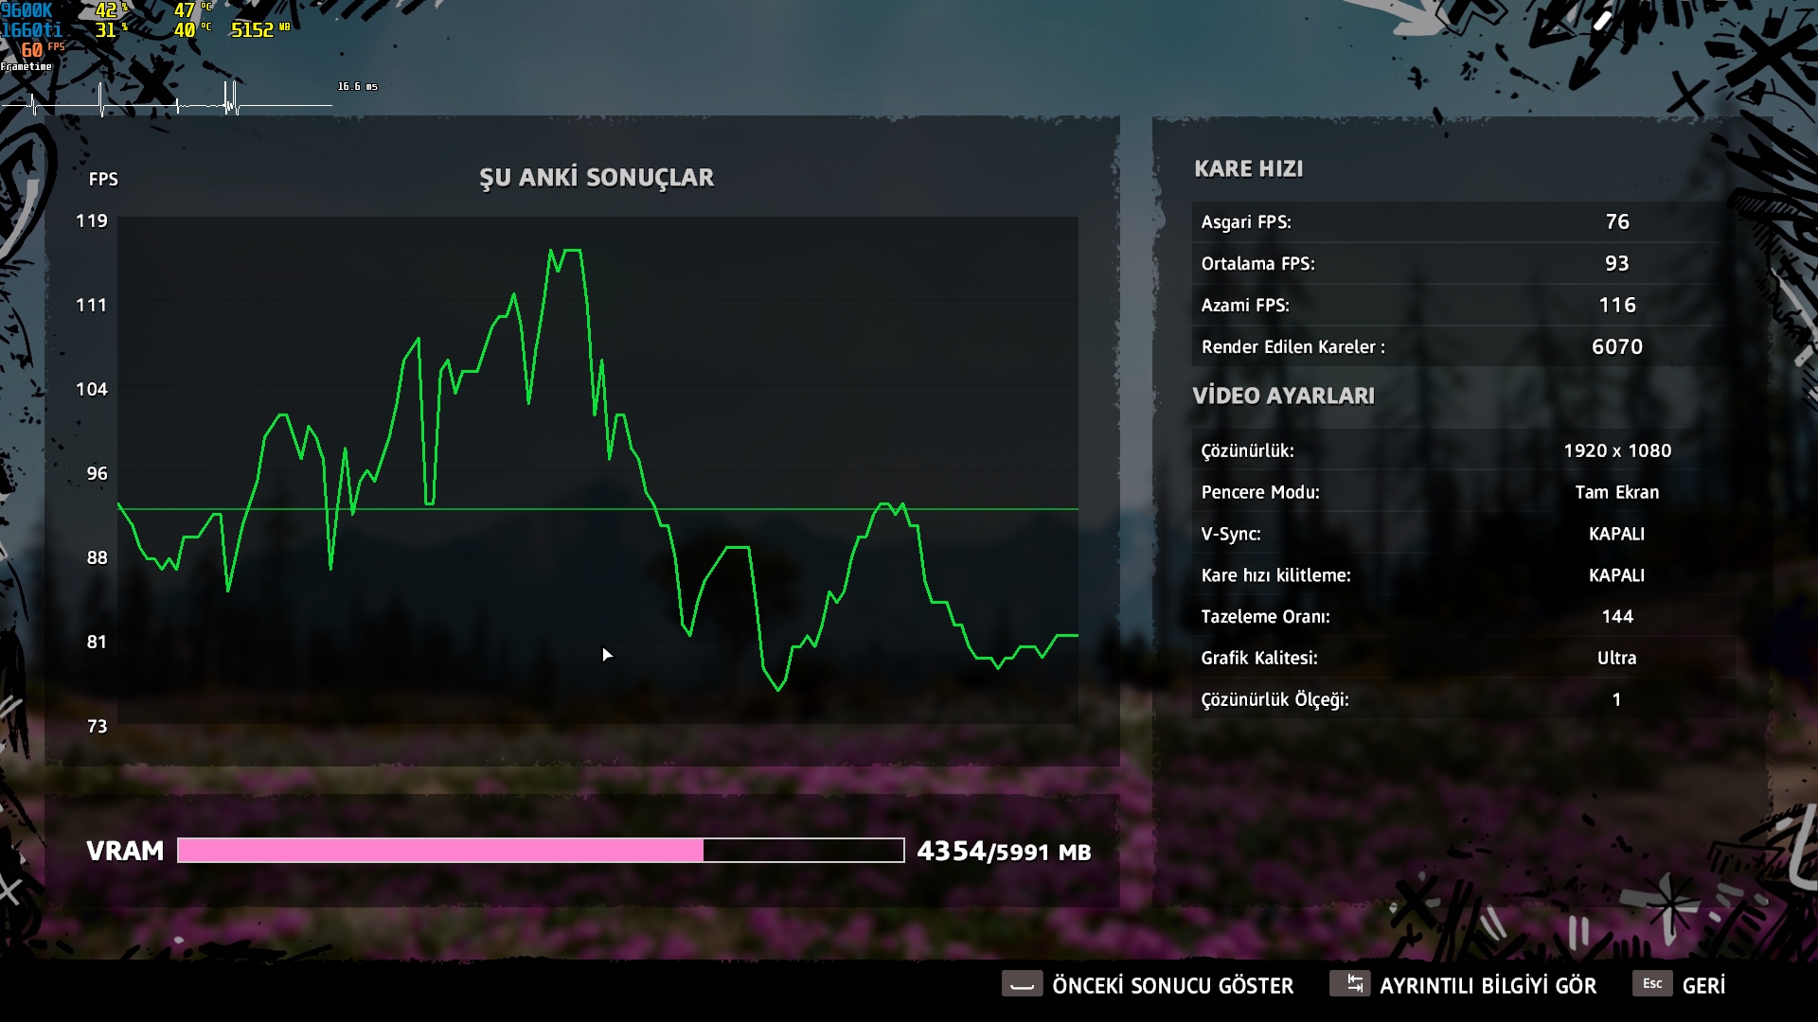Click the 96 axis label

(98, 473)
